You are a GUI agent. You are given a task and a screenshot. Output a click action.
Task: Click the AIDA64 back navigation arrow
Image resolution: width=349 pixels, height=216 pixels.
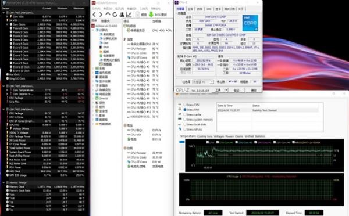(x=94, y=15)
